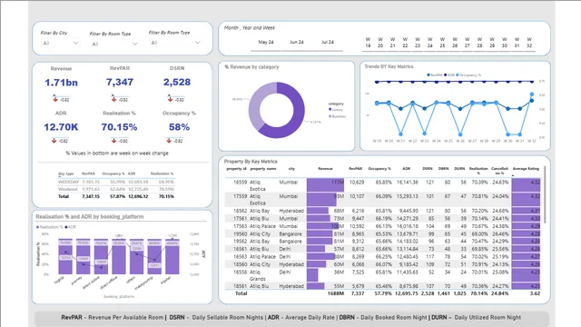581x327 pixels.
Task: Click Atliq Grands Delhi row id 16558
Action: (x=382, y=275)
